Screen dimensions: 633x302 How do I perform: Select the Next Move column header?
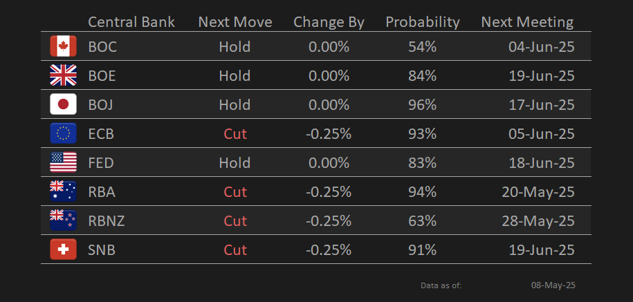[235, 22]
